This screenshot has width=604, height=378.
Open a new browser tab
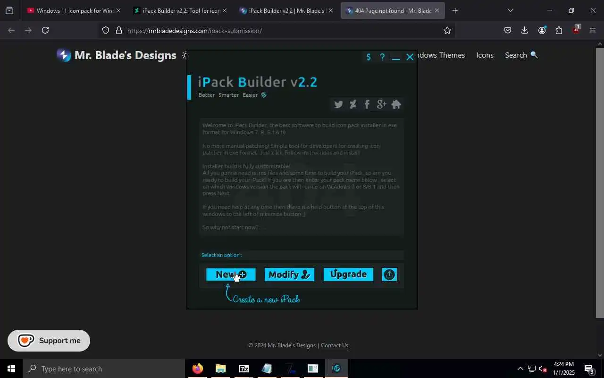(455, 10)
